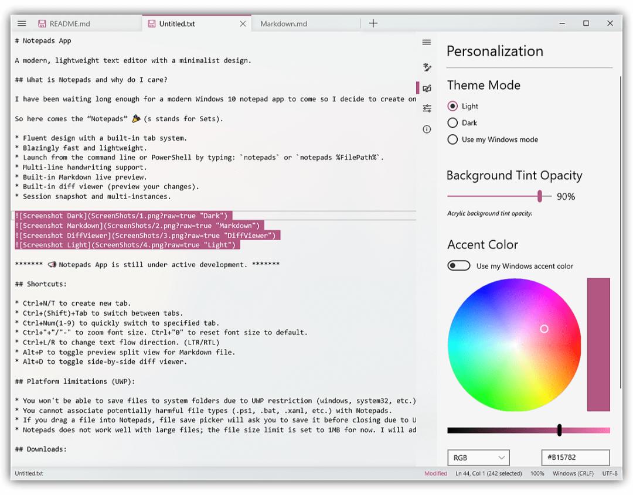Pick a color on the accent color wheel
Viewport: 633px width, 495px height.
click(x=515, y=345)
